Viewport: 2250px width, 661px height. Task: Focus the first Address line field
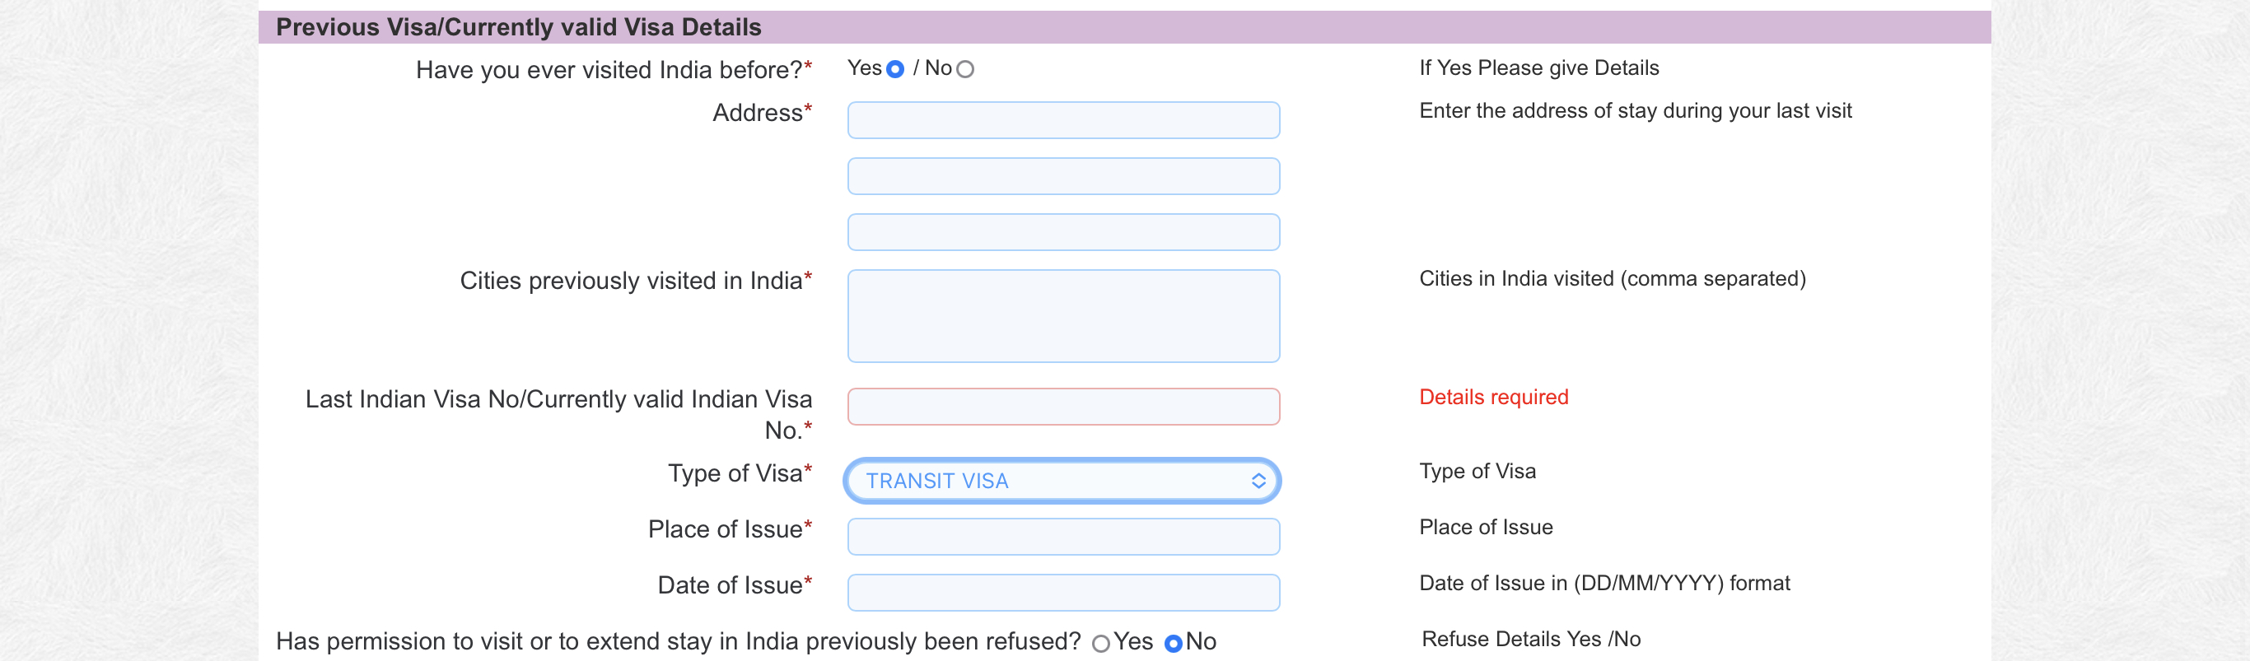pyautogui.click(x=1063, y=120)
